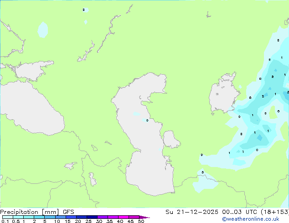Image resolution: width=289 pixels, height=223 pixels.
Task: Click the 'Precipitation [mm]' title label
Action: click(30, 212)
